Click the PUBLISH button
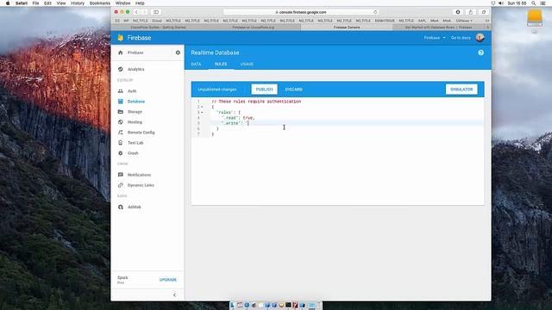Image resolution: width=552 pixels, height=310 pixels. coord(265,90)
